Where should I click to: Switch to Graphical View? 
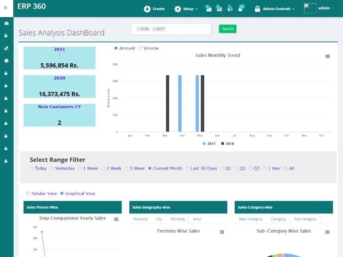click(62, 193)
